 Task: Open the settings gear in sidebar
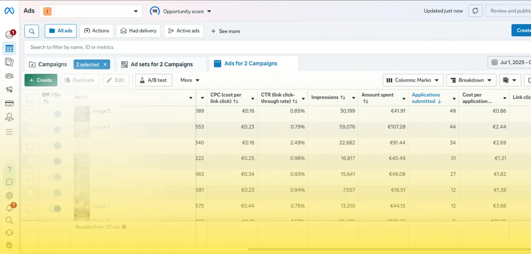click(x=9, y=195)
